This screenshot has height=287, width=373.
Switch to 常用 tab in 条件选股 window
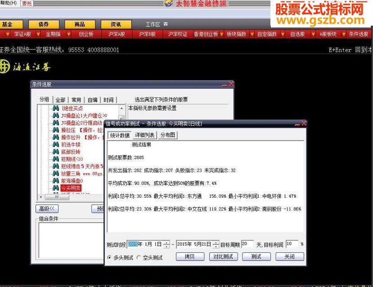coord(76,100)
